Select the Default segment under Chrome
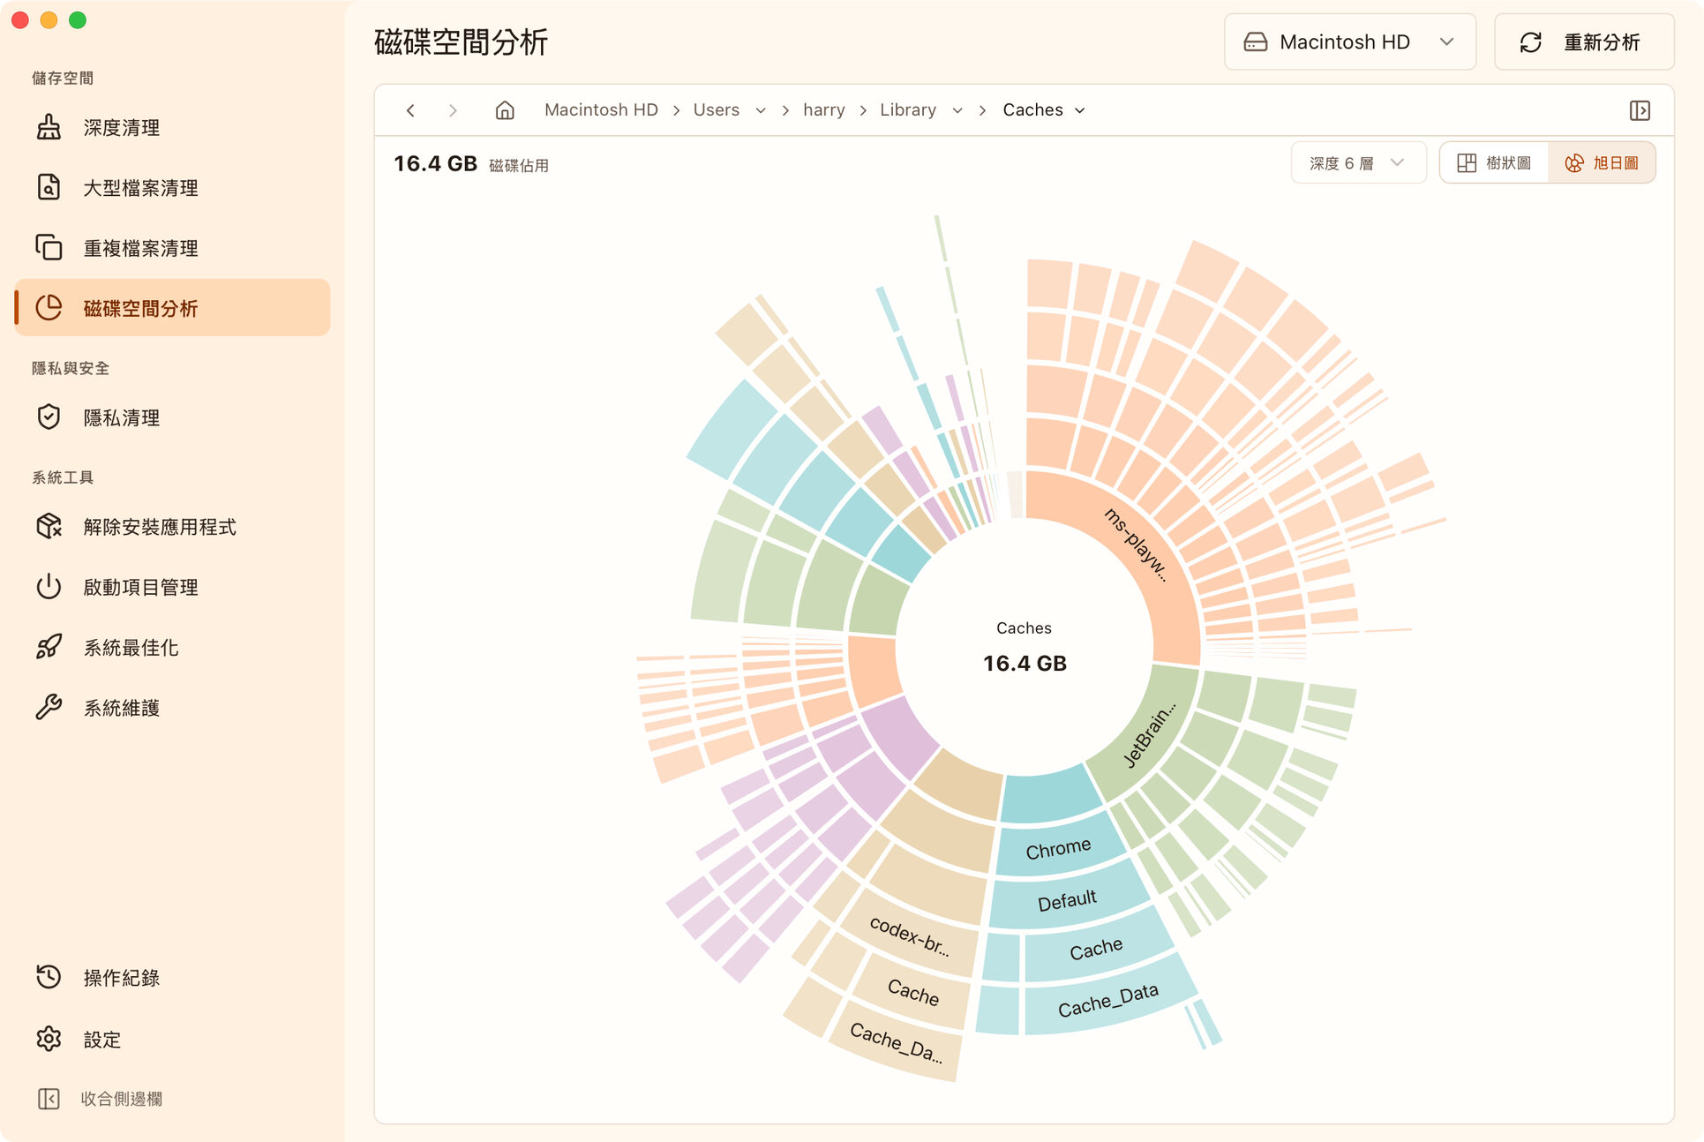 (x=1067, y=901)
